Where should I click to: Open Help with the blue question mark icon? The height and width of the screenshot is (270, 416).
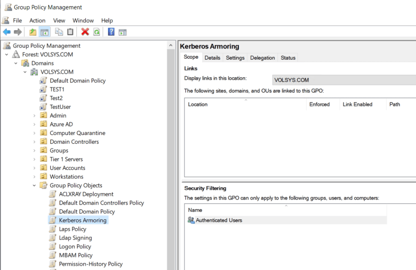111,32
